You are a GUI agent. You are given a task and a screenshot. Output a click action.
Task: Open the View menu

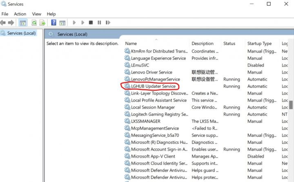click(x=37, y=14)
